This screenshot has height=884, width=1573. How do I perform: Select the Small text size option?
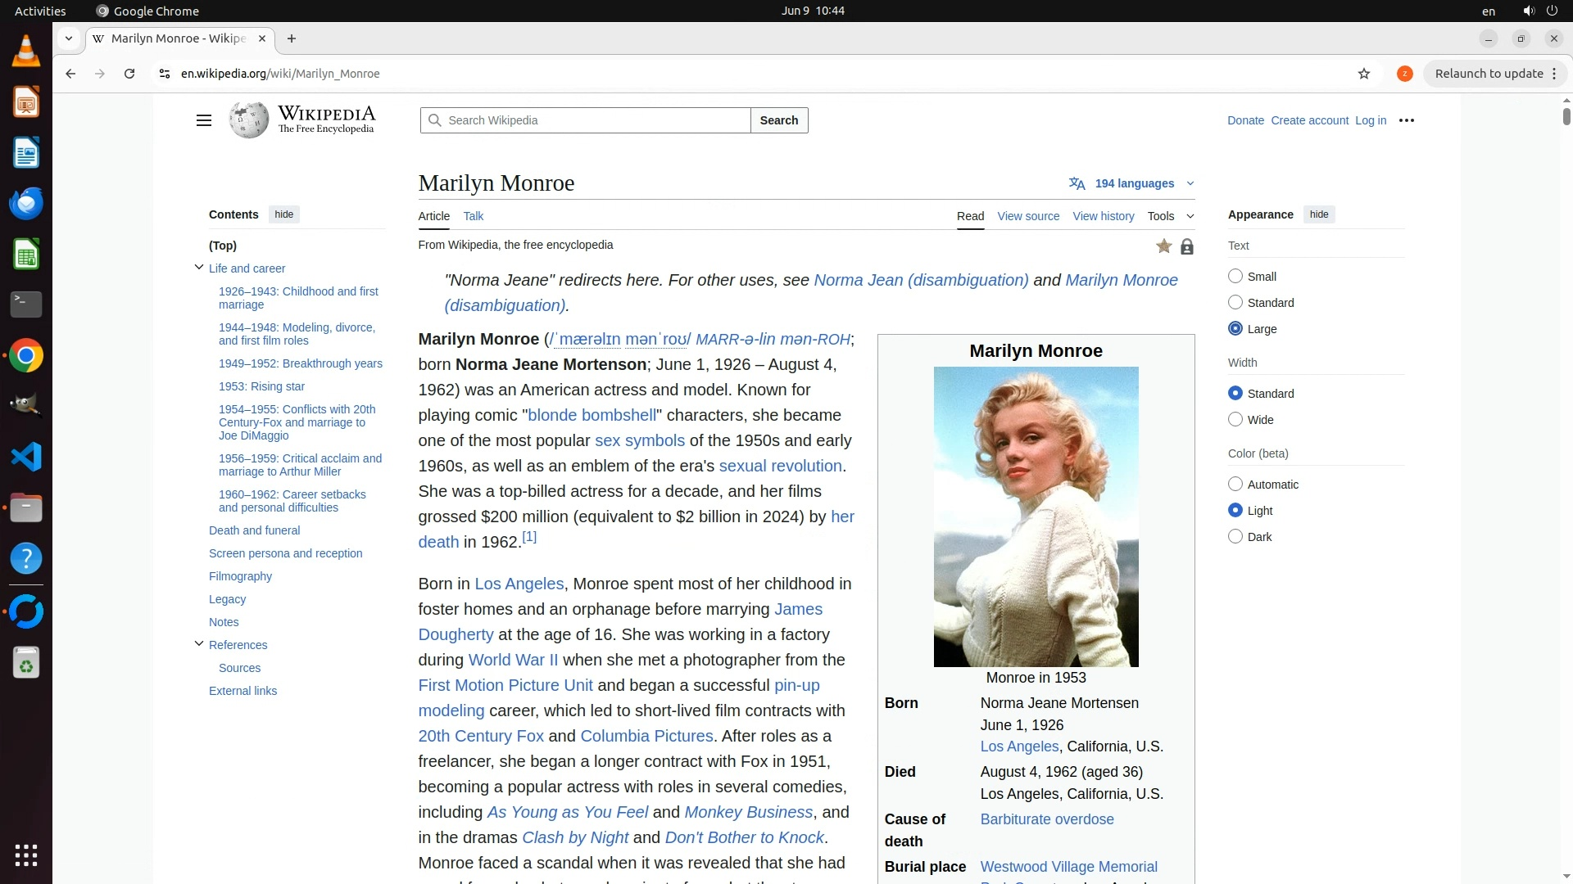click(1235, 277)
